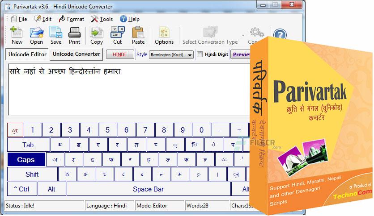Click inside the Hindi text editing area

point(129,90)
